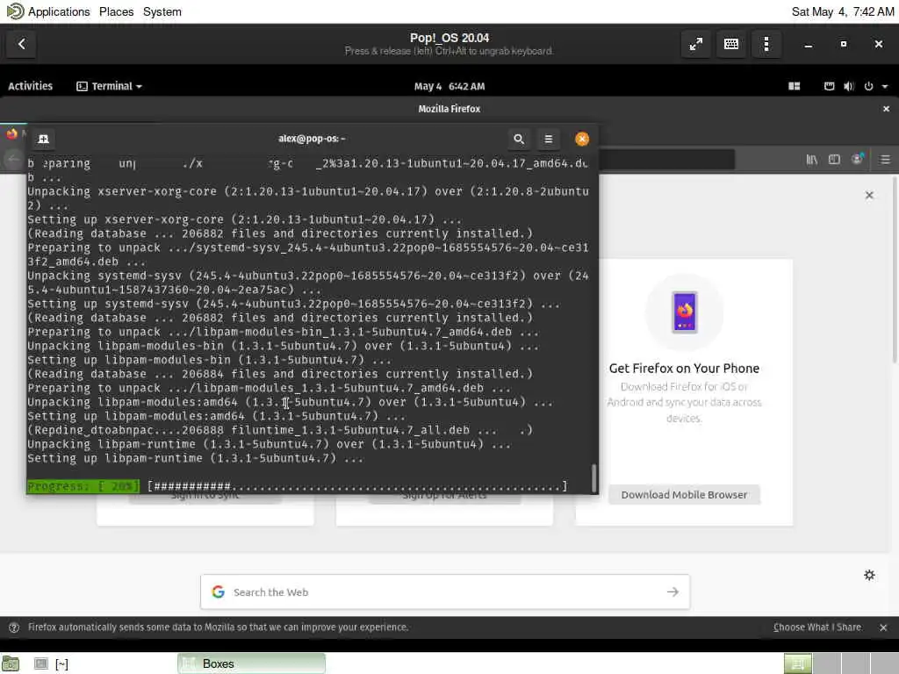This screenshot has height=674, width=899.
Task: Open Firefox Library icon
Action: [x=812, y=160]
